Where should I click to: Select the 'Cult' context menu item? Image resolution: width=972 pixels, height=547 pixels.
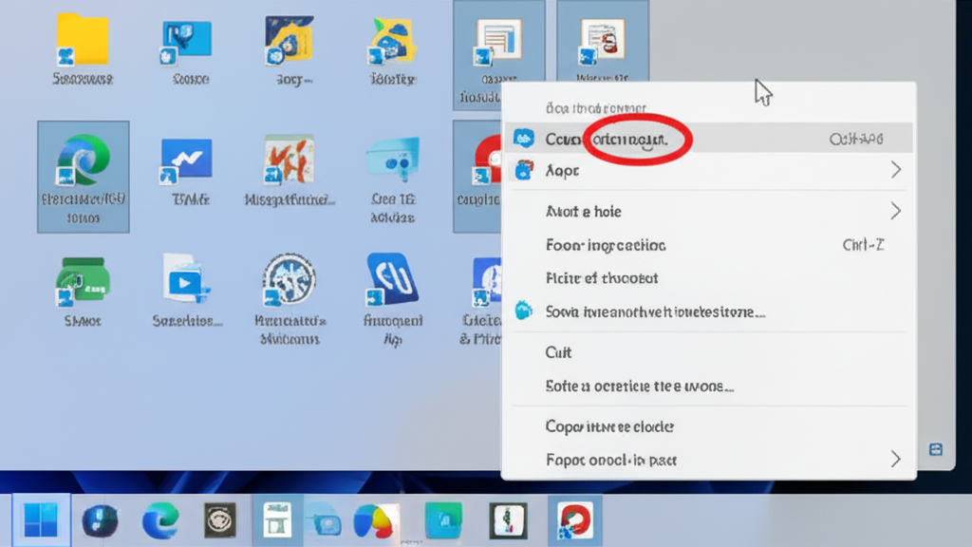559,352
